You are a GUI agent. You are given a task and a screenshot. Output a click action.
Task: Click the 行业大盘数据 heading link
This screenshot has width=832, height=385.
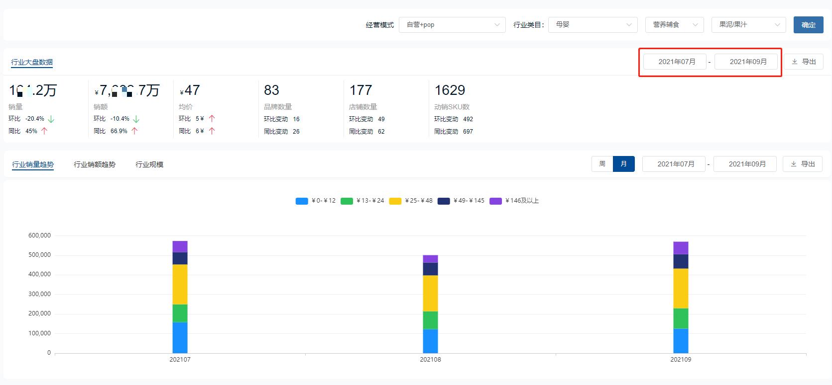pyautogui.click(x=32, y=62)
